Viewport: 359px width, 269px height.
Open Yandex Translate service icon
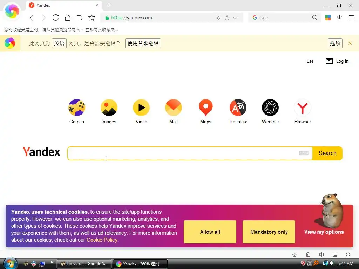238,108
